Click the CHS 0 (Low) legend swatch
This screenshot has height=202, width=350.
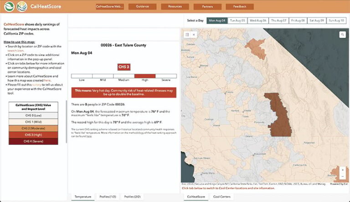pos(33,116)
